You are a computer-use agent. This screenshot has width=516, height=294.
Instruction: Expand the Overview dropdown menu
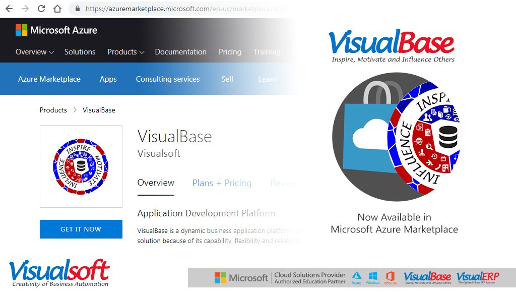[x=35, y=51]
